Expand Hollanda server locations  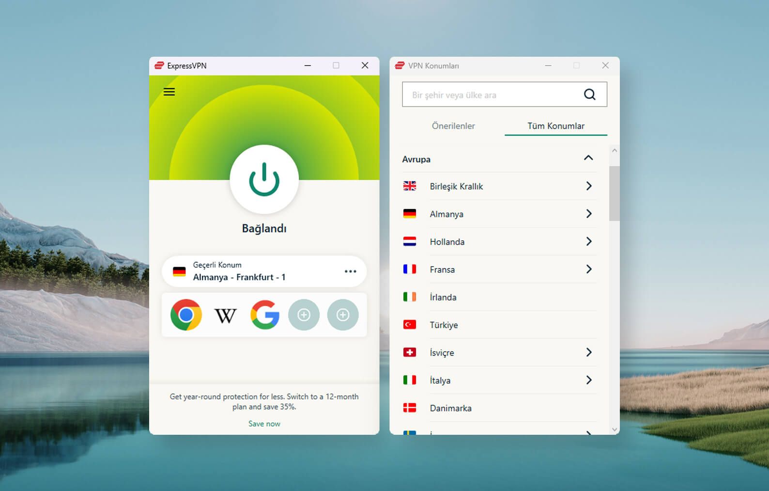click(x=589, y=241)
